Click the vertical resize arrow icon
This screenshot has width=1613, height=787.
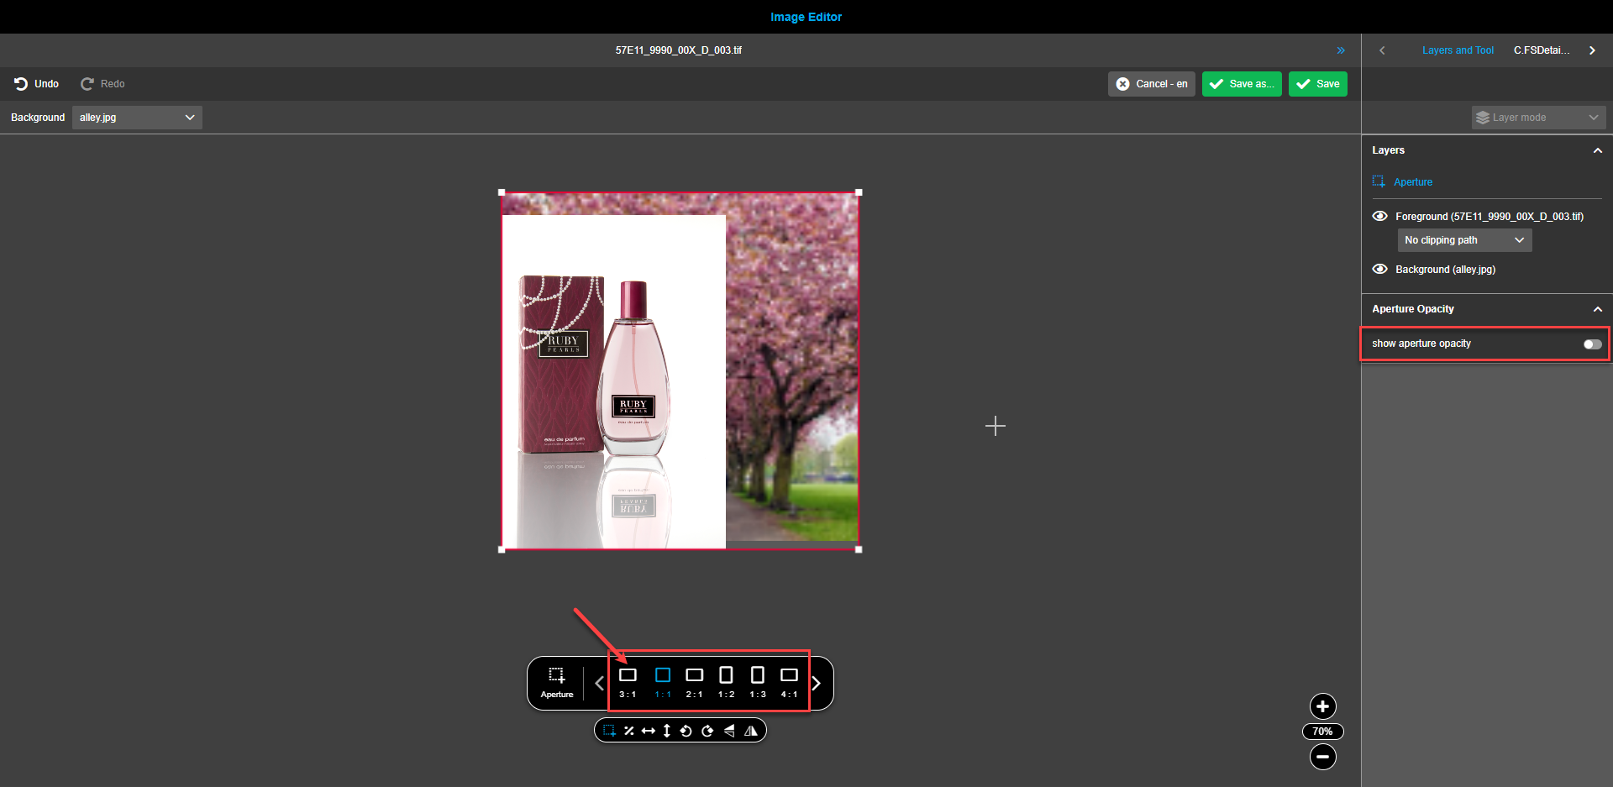[666, 730]
